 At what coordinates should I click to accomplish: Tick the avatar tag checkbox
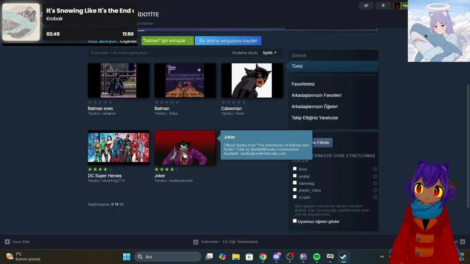point(294,176)
